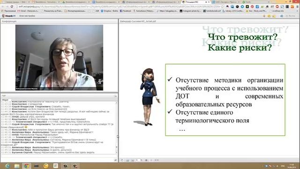Click the chat message 'Доброе утро, коллеги'
Viewport: 300px width, 169px height.
(32, 116)
